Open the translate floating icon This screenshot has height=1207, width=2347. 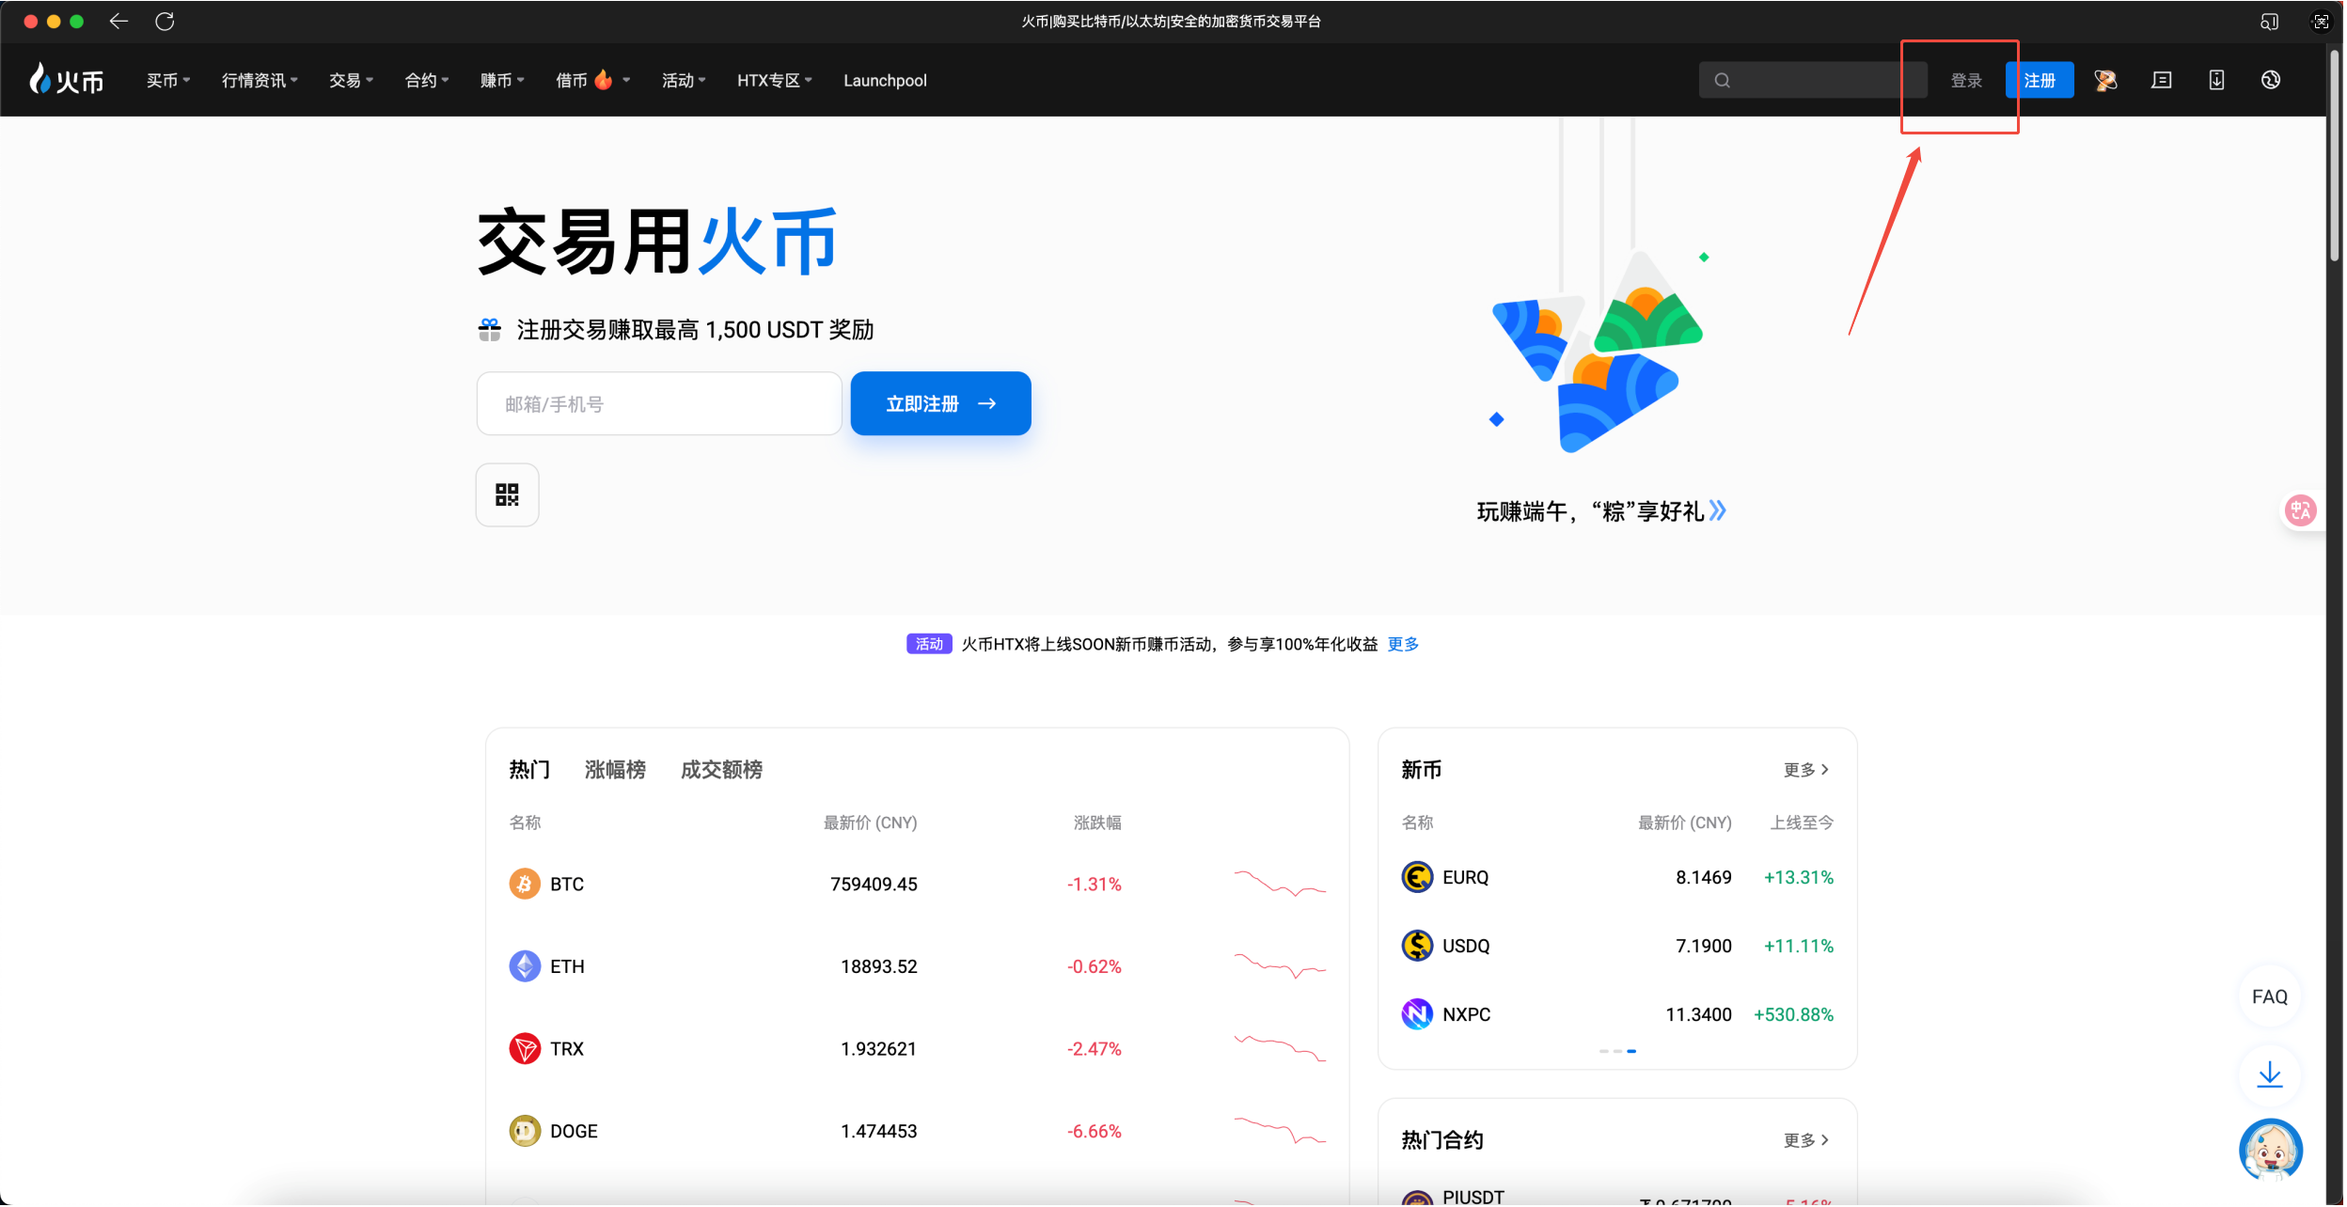pyautogui.click(x=2301, y=510)
